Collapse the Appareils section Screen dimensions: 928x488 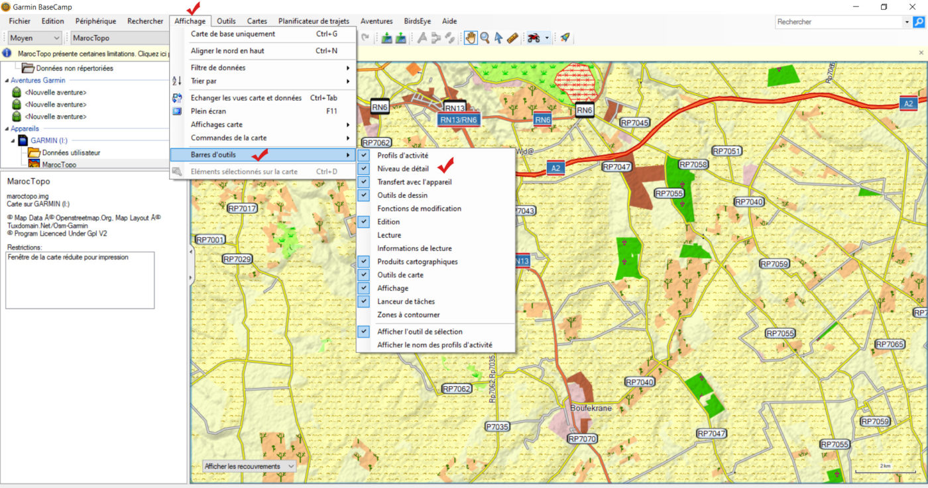(7, 128)
